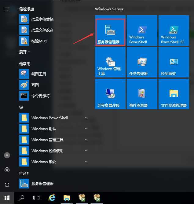
Task: Open the 控制面板 tile
Action: (x=174, y=62)
